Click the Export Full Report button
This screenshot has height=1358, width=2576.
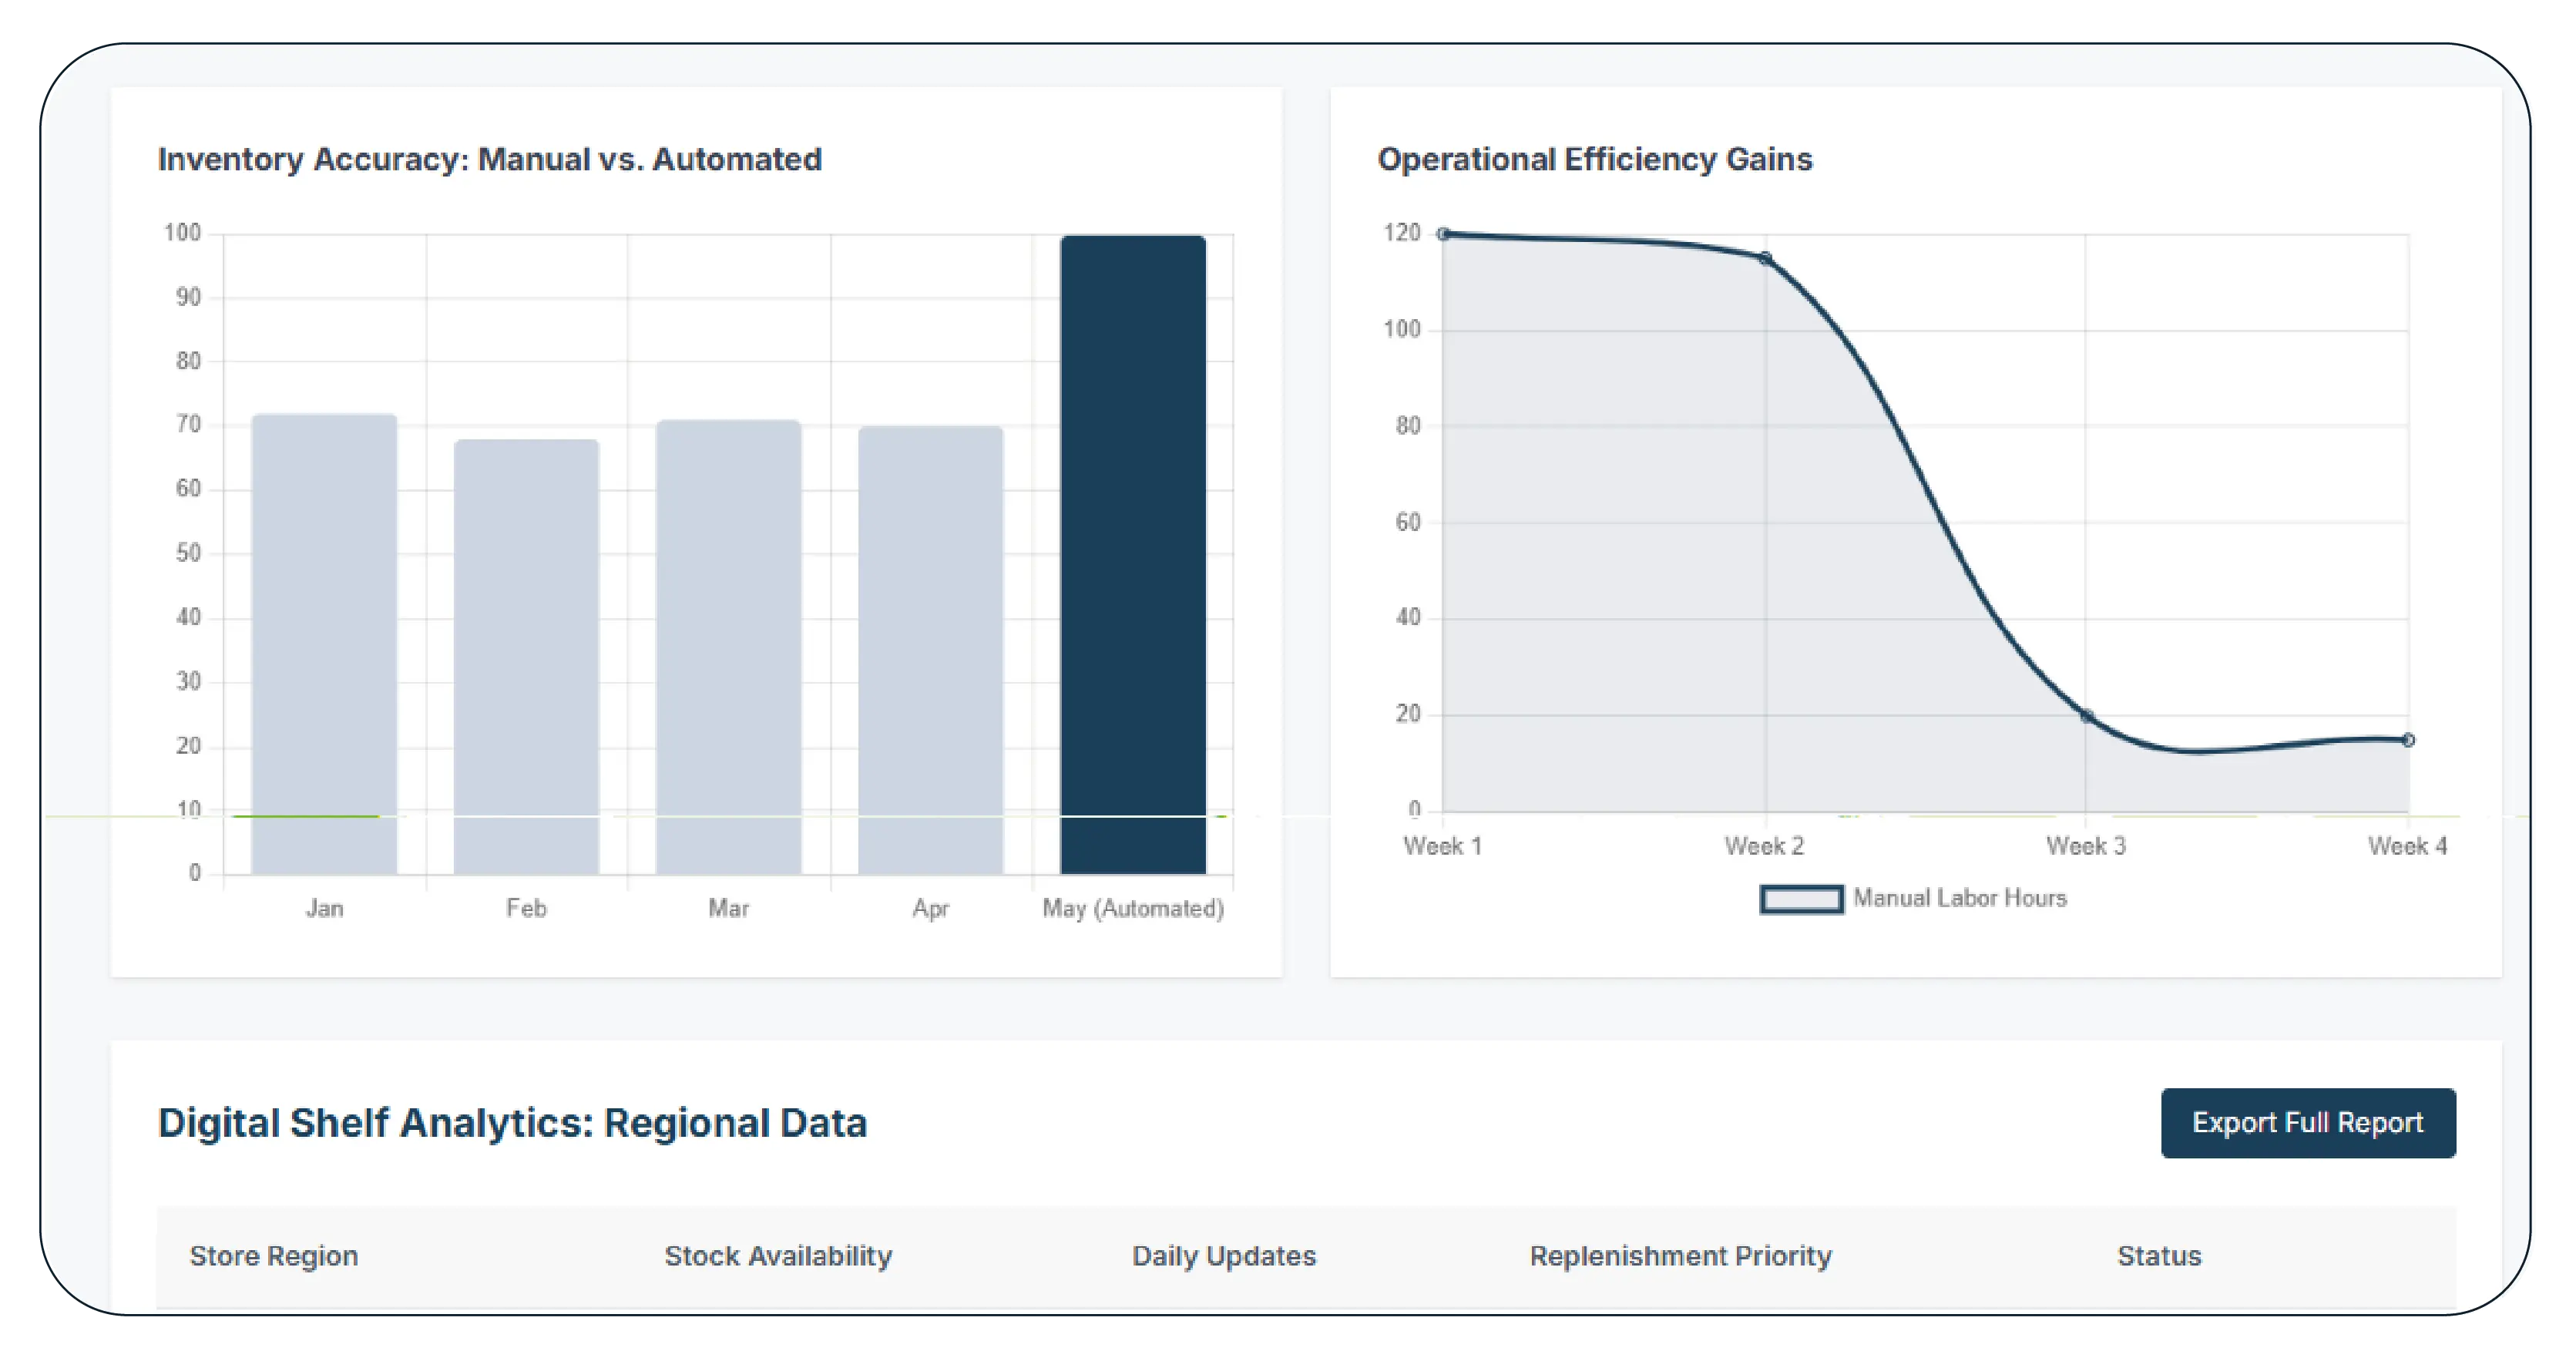tap(2307, 1123)
